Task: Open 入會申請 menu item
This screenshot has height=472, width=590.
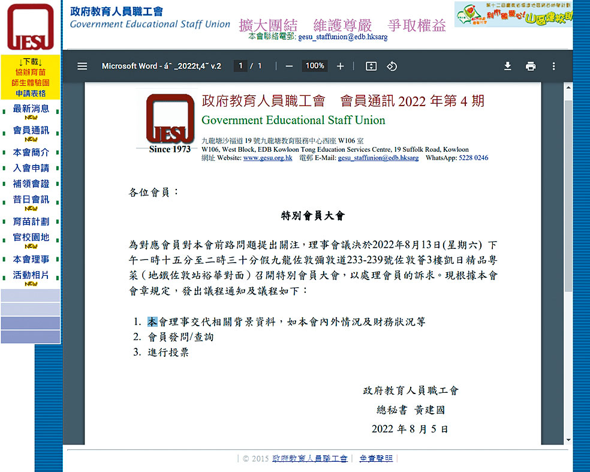Action: [31, 169]
